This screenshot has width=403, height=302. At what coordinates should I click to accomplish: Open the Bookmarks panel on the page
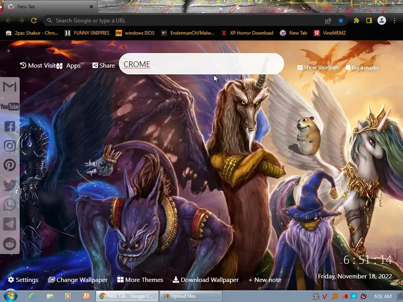click(x=362, y=68)
